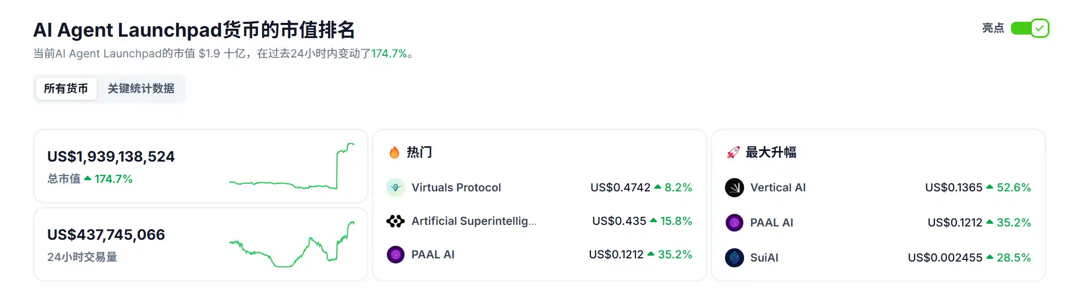Click the US$437,745,066 trading volume value
The width and height of the screenshot is (1068, 303).
(x=106, y=235)
